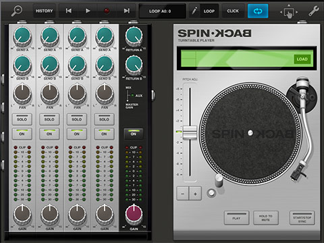Click the small round button beside plus

[211, 193]
